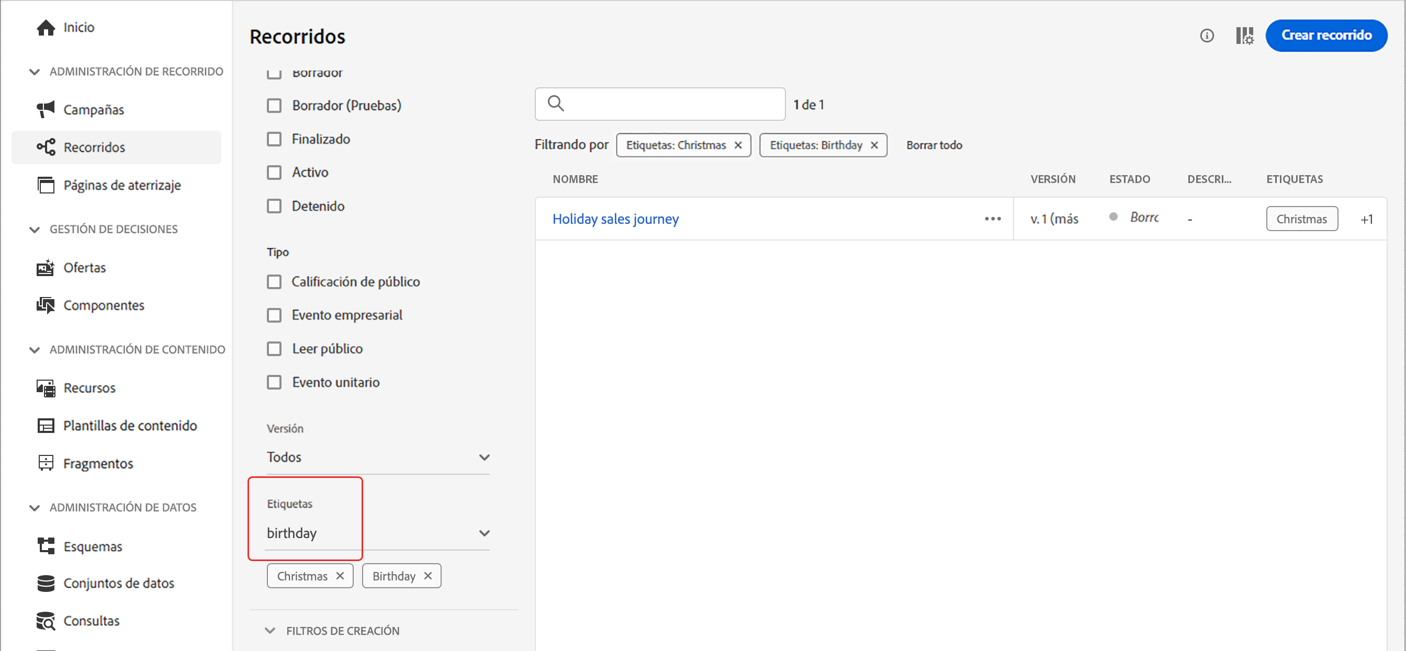This screenshot has height=651, width=1406.
Task: Tick the Evento empresarial type checkbox
Action: (x=274, y=315)
